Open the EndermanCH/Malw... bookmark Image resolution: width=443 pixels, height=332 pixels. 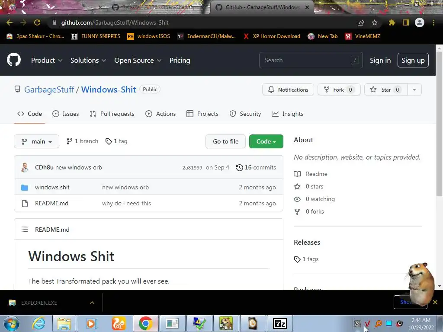click(x=206, y=36)
